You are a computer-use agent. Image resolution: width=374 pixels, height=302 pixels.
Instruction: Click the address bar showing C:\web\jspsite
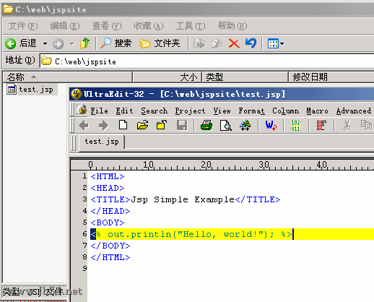coord(207,61)
